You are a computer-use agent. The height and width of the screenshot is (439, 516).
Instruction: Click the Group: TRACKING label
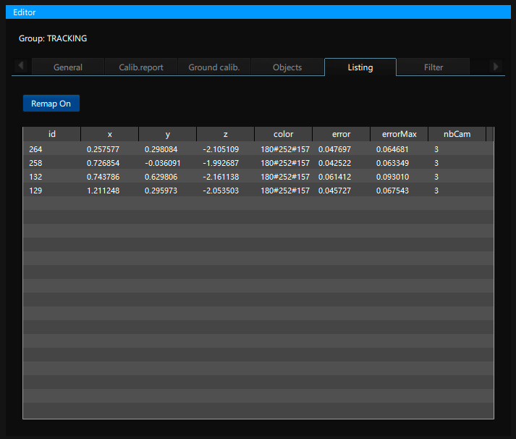[53, 38]
